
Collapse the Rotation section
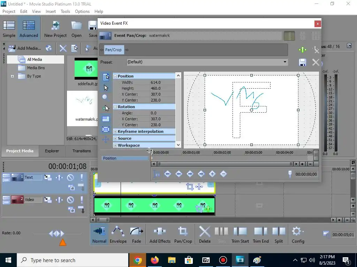115,107
